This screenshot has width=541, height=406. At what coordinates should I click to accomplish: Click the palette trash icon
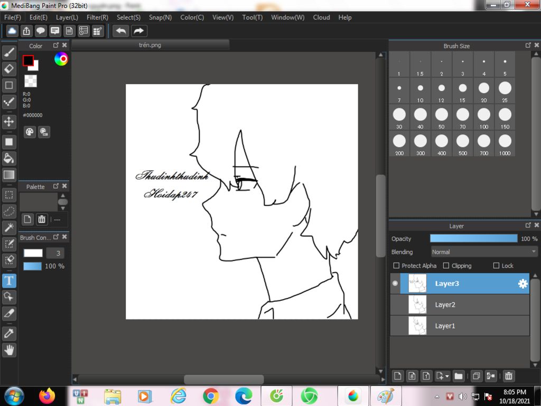(x=42, y=219)
